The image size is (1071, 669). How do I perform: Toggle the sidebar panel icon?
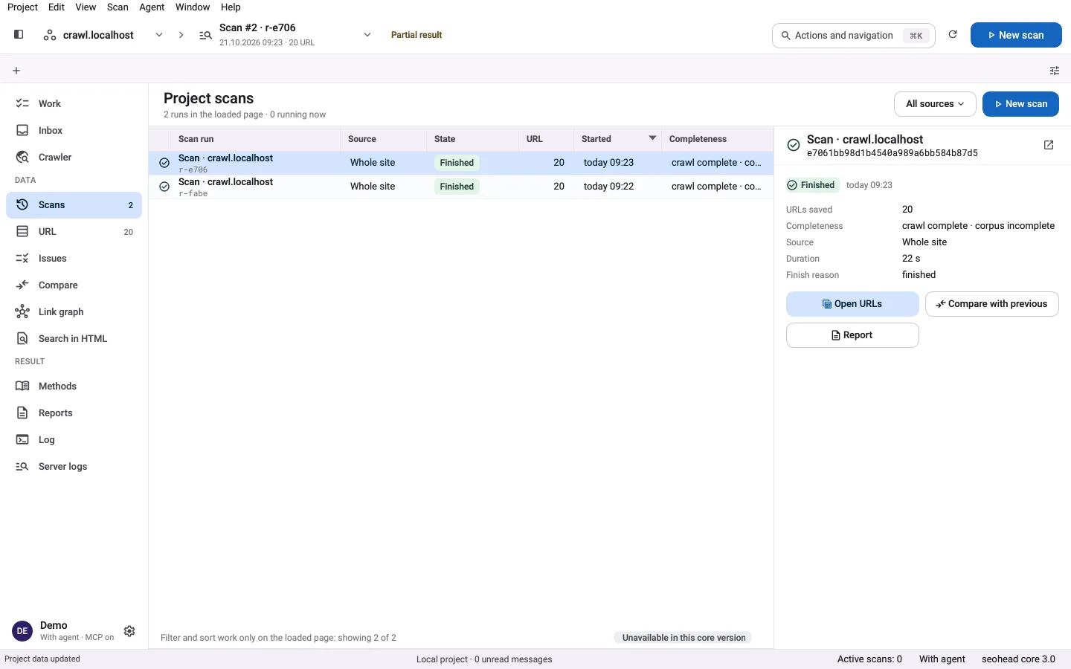(x=19, y=34)
